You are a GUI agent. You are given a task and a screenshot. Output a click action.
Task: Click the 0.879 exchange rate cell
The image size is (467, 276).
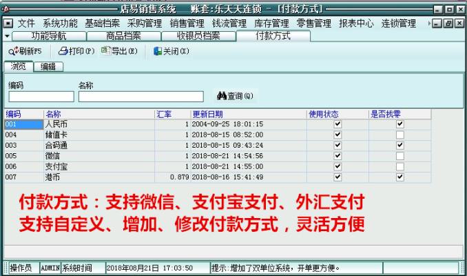tap(173, 177)
